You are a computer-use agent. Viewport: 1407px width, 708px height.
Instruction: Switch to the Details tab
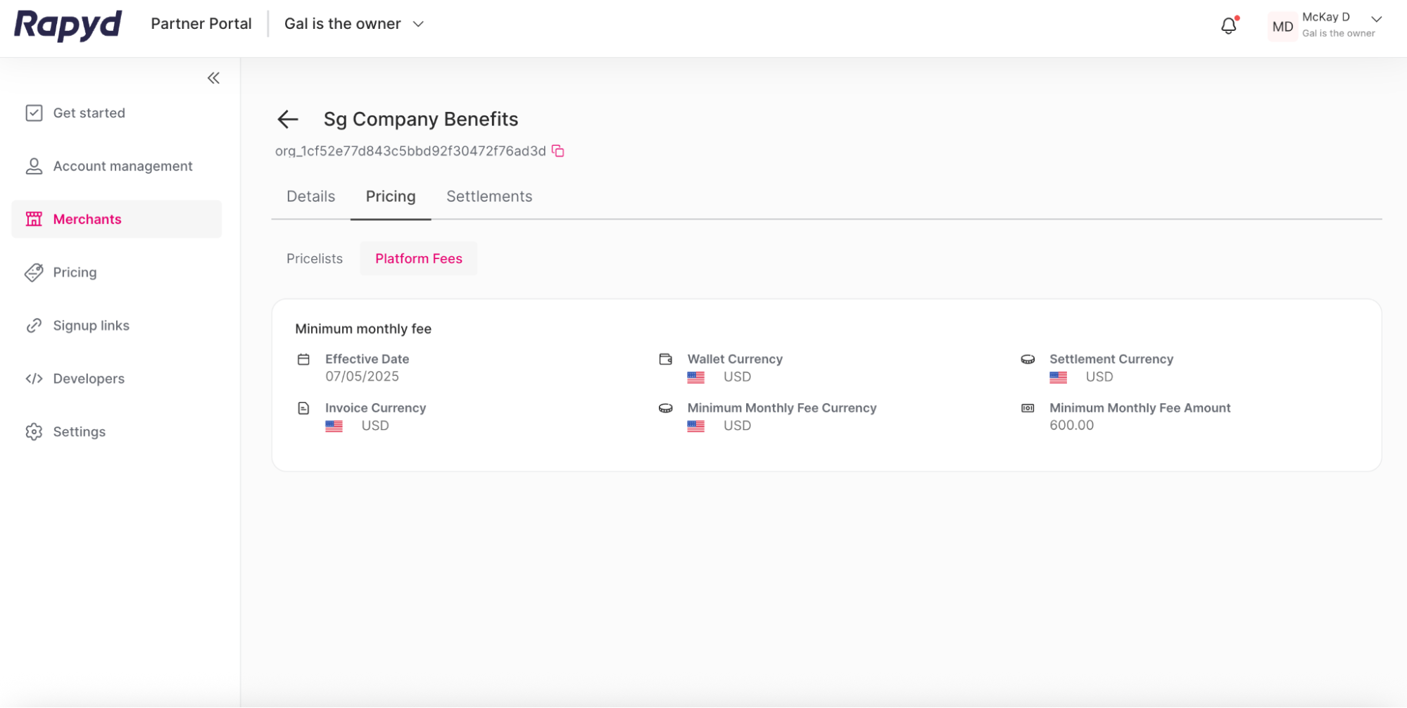[x=310, y=196]
